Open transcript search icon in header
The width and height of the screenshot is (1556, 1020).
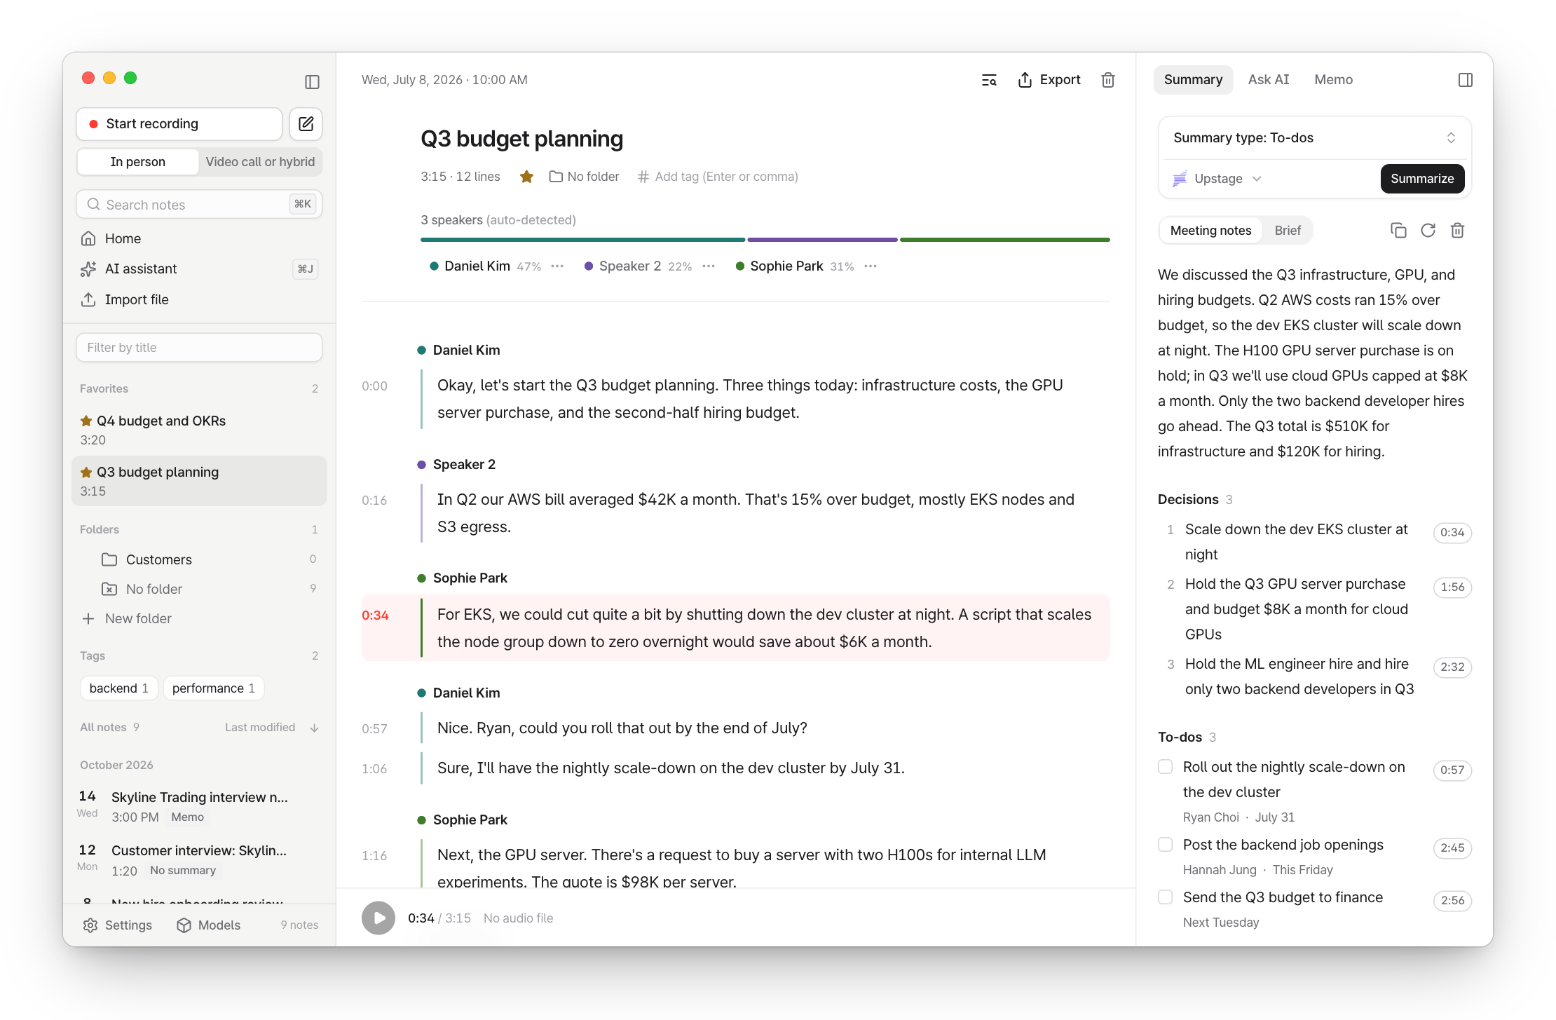[x=989, y=80]
